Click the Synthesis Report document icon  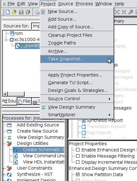coord(84,121)
